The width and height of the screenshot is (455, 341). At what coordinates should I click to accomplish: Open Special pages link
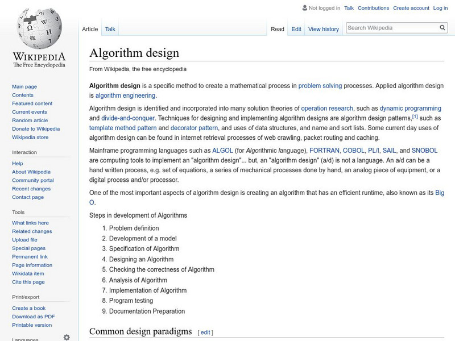coord(29,248)
